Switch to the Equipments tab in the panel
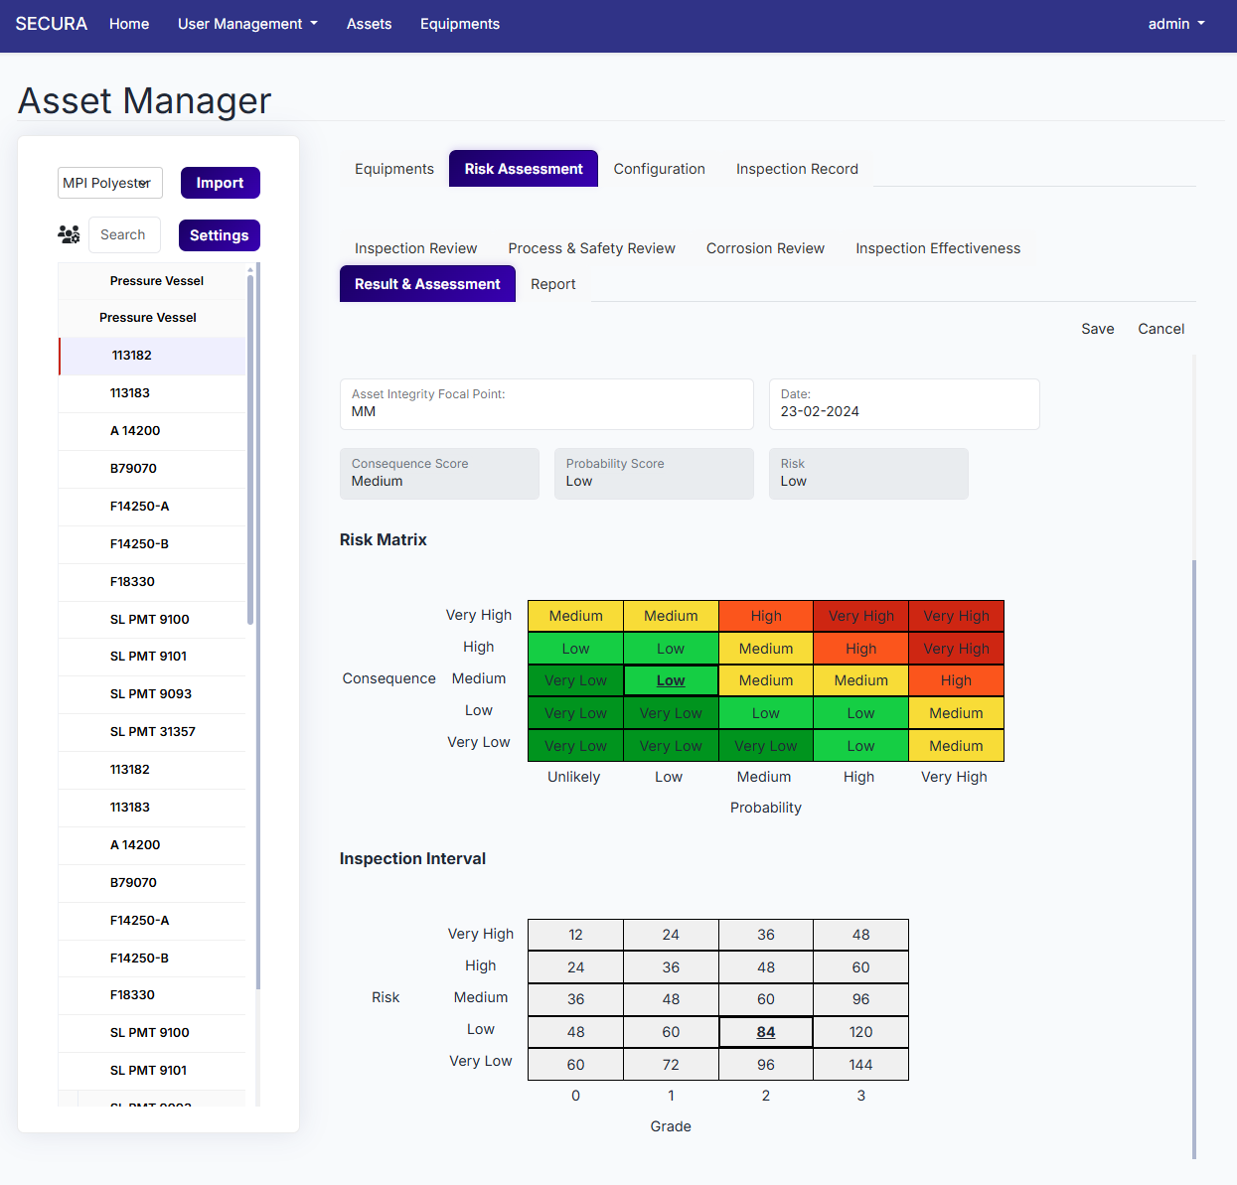 pos(394,169)
